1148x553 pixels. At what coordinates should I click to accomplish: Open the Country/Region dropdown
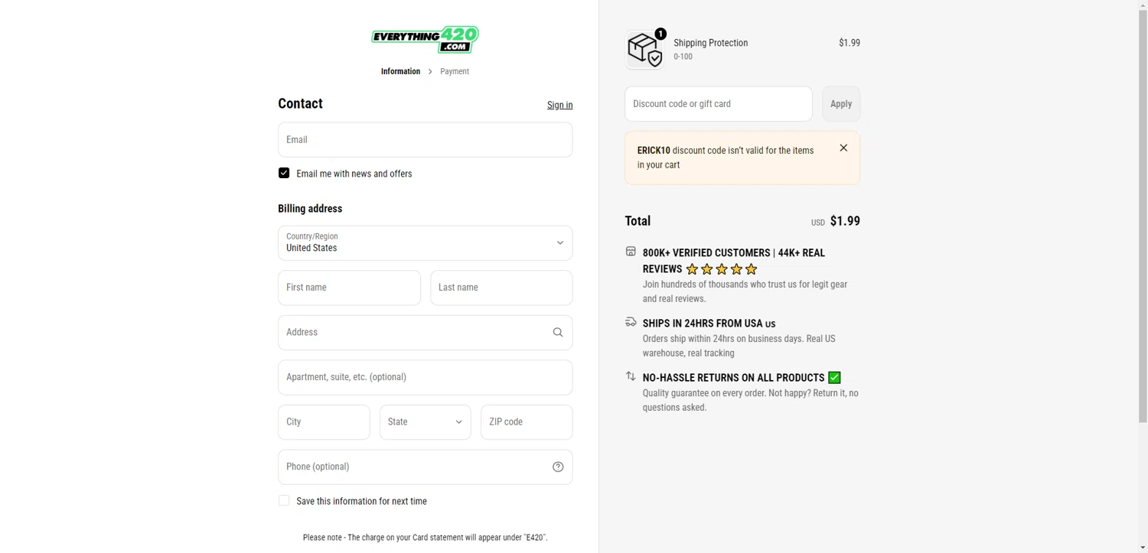[x=426, y=243]
